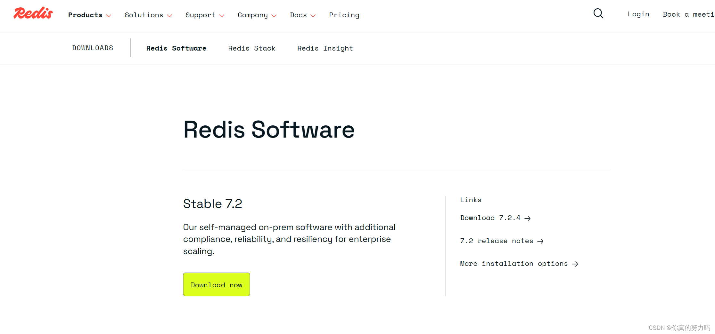Select the Redis Software tab
Viewport: 715px width, 334px height.
pos(176,48)
